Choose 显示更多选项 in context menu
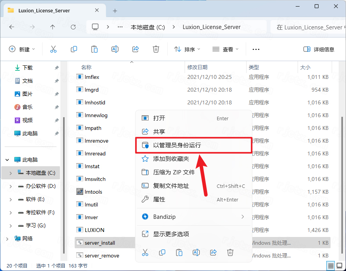 click(194, 234)
